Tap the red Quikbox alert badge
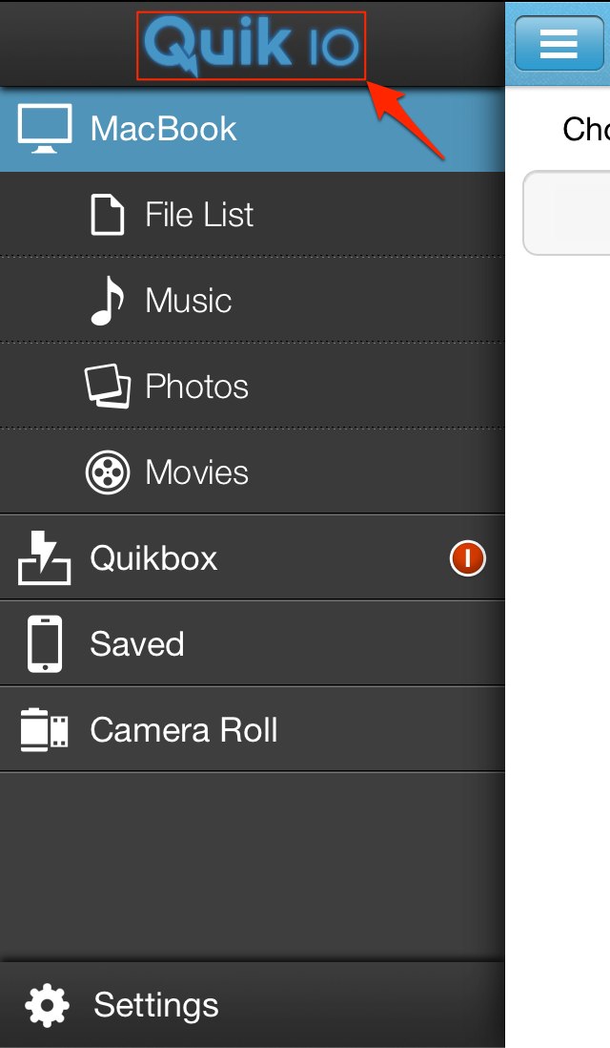This screenshot has width=610, height=1048. 468,558
